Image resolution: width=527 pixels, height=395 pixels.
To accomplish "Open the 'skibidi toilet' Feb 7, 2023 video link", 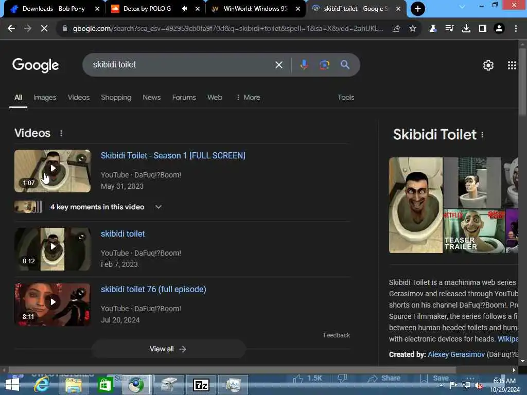I will [122, 234].
